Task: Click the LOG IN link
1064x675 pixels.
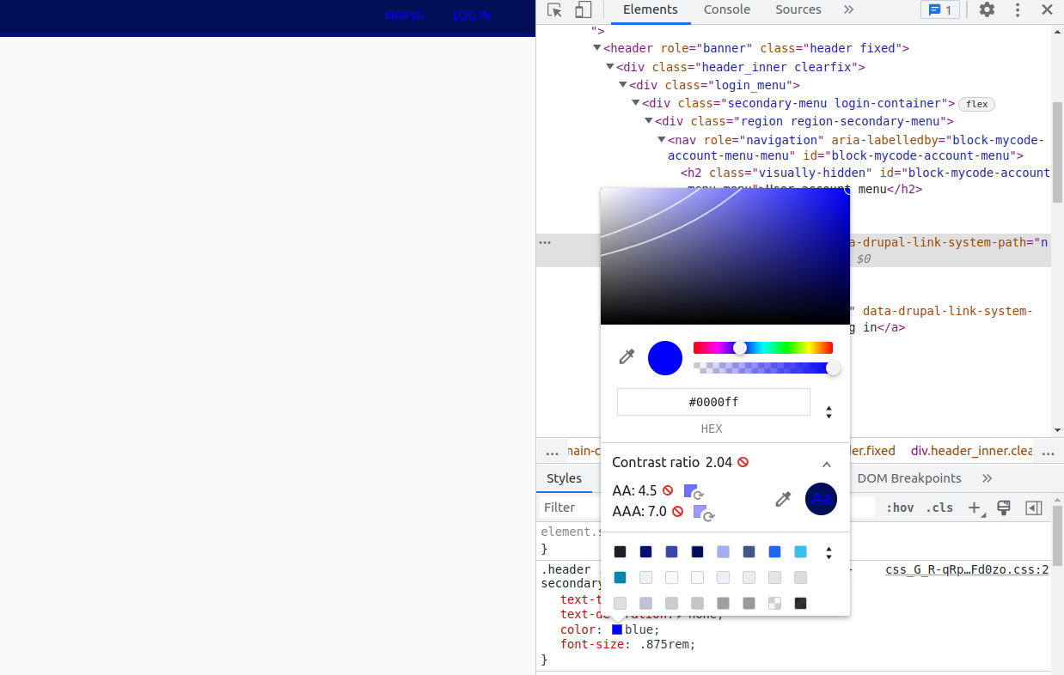Action: 471,15
